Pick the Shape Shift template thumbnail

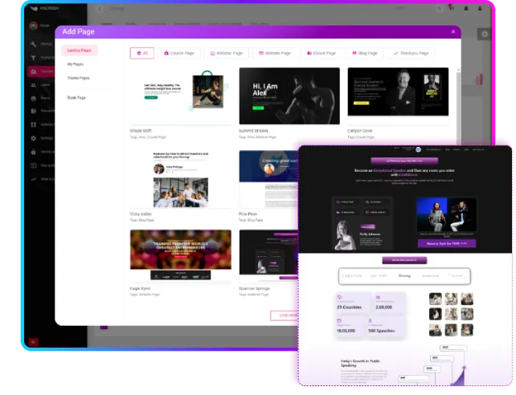click(x=181, y=96)
